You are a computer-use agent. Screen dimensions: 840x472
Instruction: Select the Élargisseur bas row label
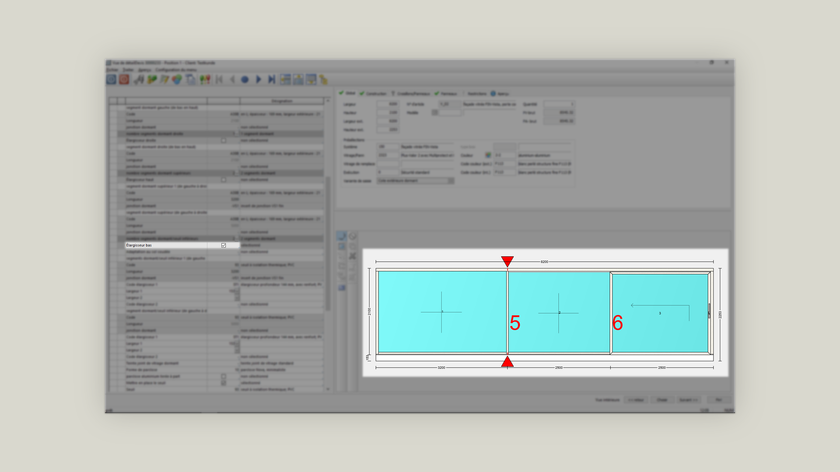(x=139, y=246)
